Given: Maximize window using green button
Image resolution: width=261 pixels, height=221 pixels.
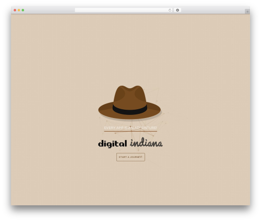Looking at the screenshot, I should pos(23,10).
